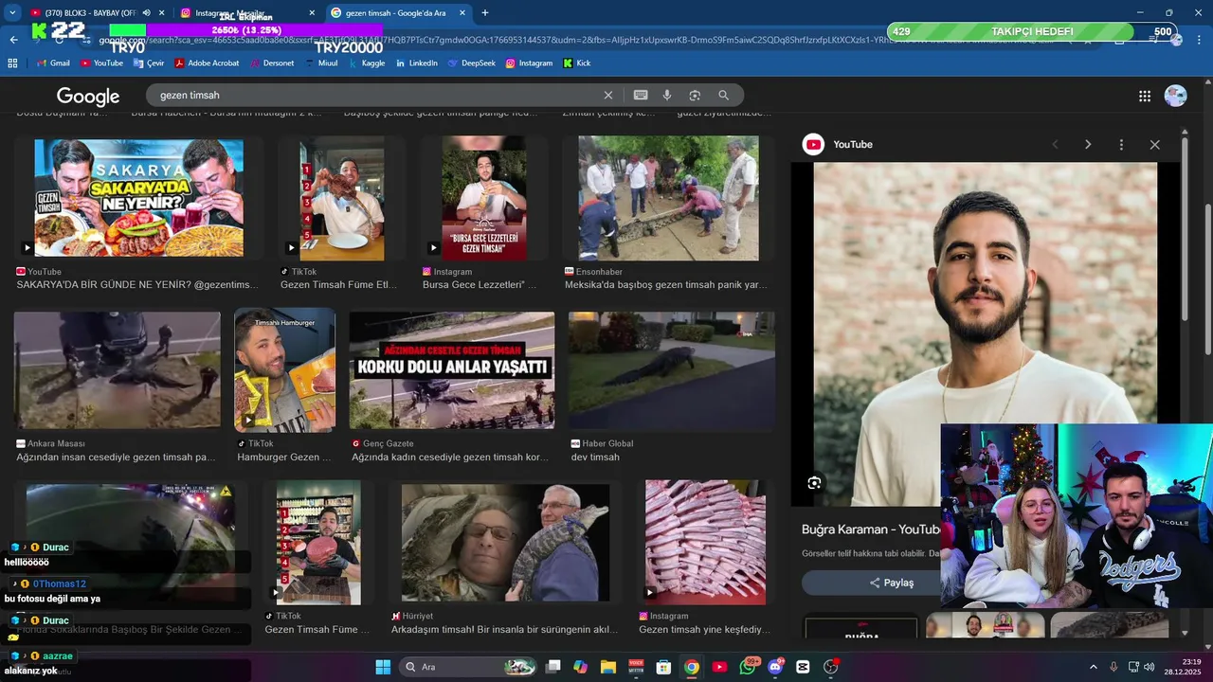Open the Çevir bookmark

pos(149,63)
